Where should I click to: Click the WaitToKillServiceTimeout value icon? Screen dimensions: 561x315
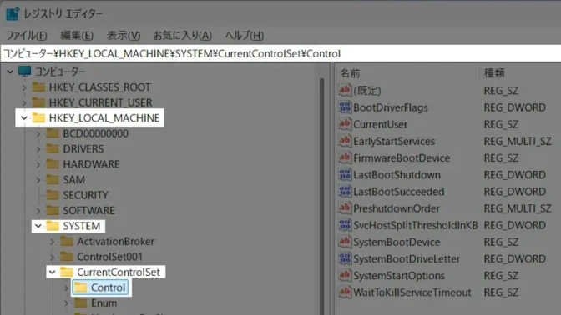(345, 292)
